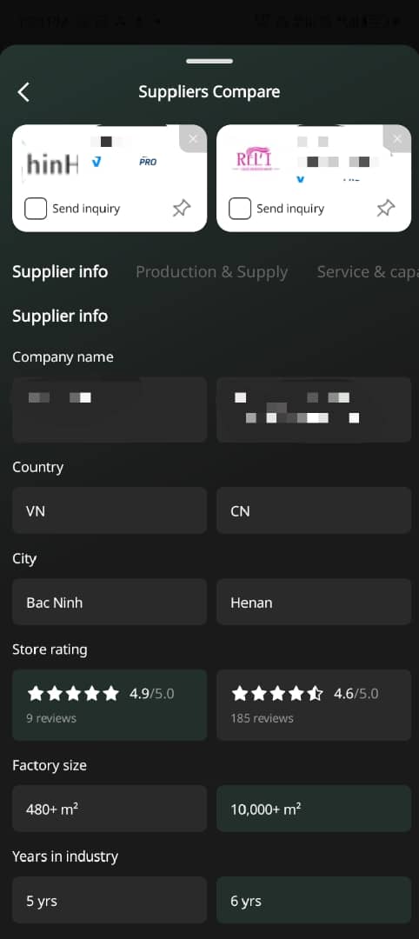Tap the second supplier's company name field
The height and width of the screenshot is (939, 419).
point(314,410)
